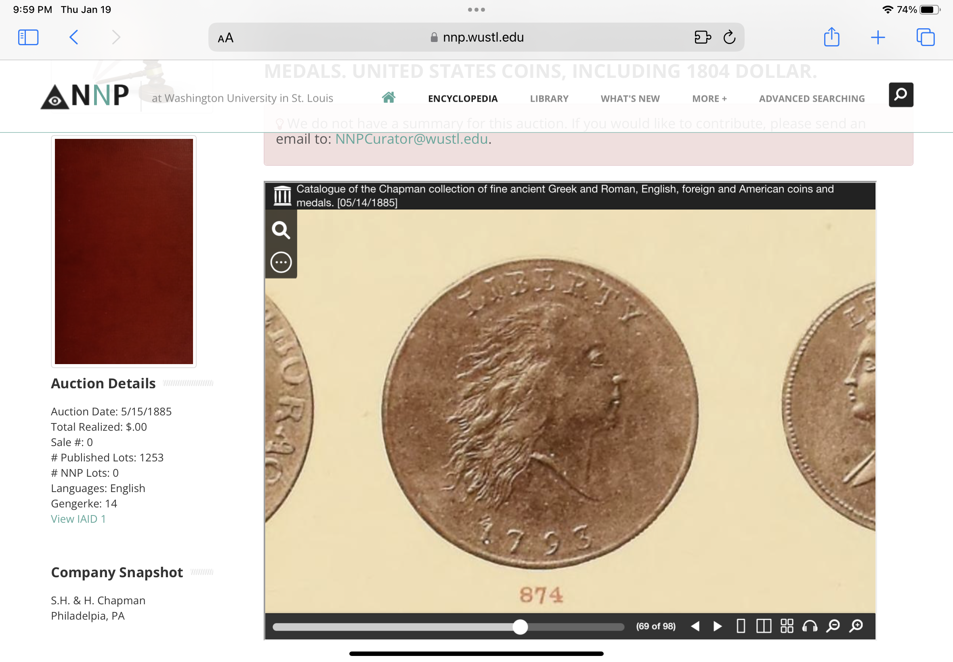Click the black site search button
Image resolution: width=953 pixels, height=662 pixels.
(x=901, y=94)
